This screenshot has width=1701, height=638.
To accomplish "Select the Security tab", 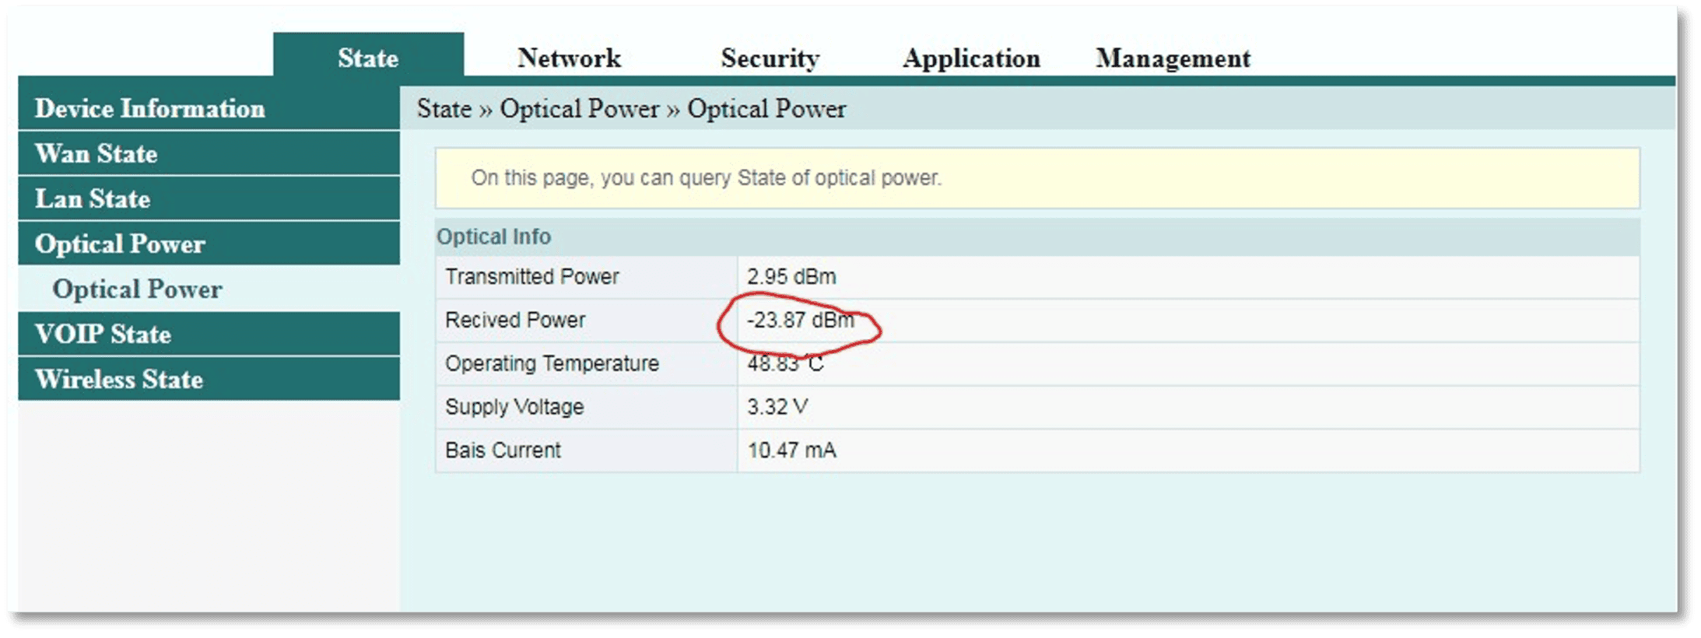I will point(770,58).
